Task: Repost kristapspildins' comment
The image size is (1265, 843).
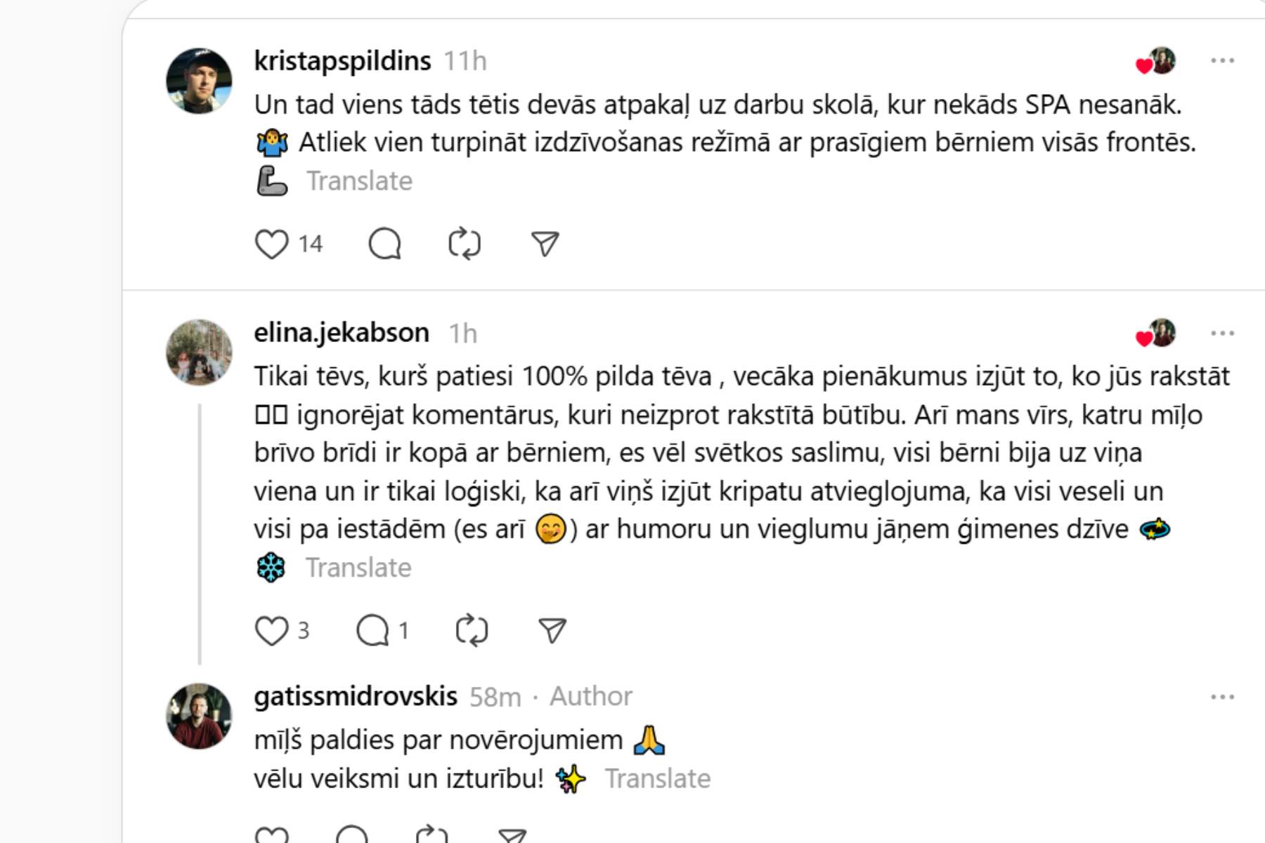Action: coord(465,244)
